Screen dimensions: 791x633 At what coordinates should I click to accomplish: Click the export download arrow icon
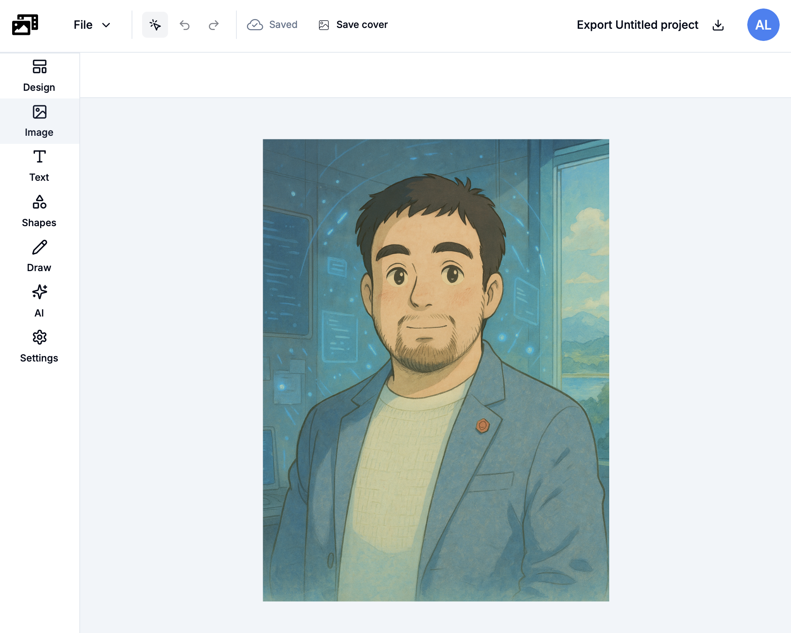pyautogui.click(x=718, y=25)
